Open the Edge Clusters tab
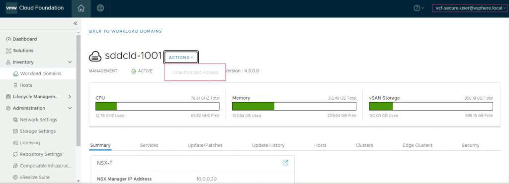The width and height of the screenshot is (509, 184). 418,145
